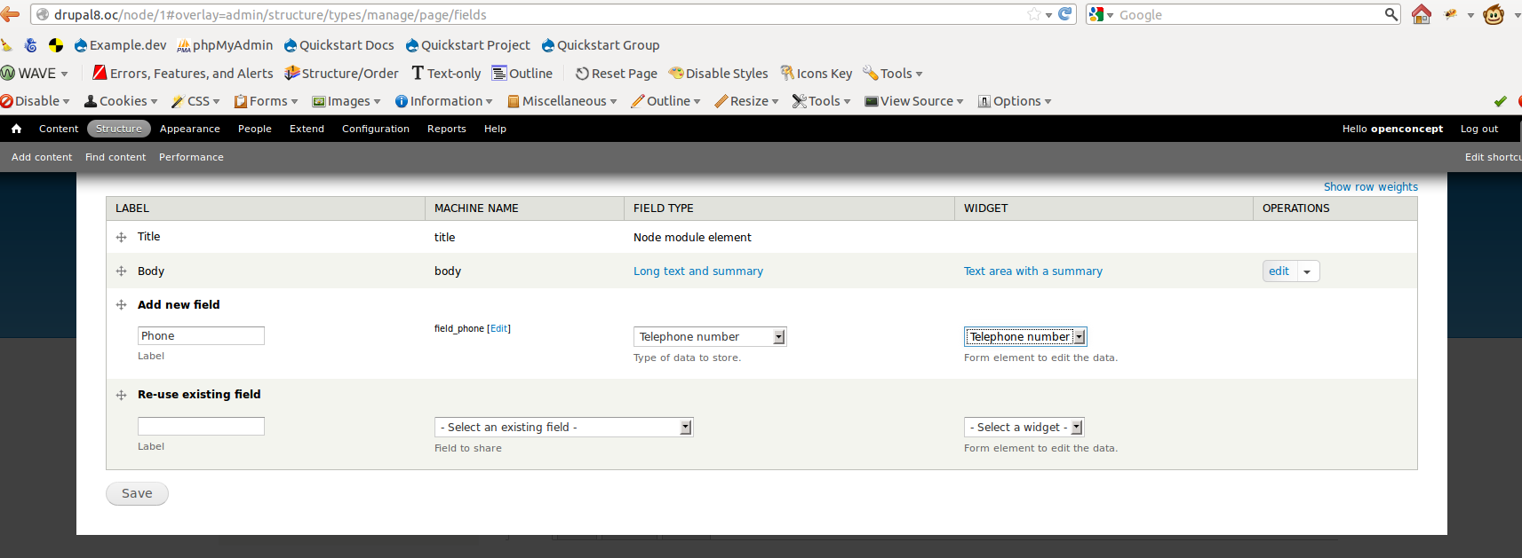1522x558 pixels.
Task: Reload the page with the refresh icon
Action: pyautogui.click(x=1064, y=14)
